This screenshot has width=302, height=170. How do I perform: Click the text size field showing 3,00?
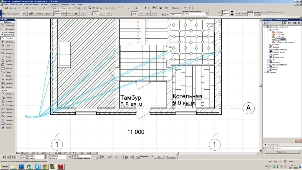click(x=176, y=14)
